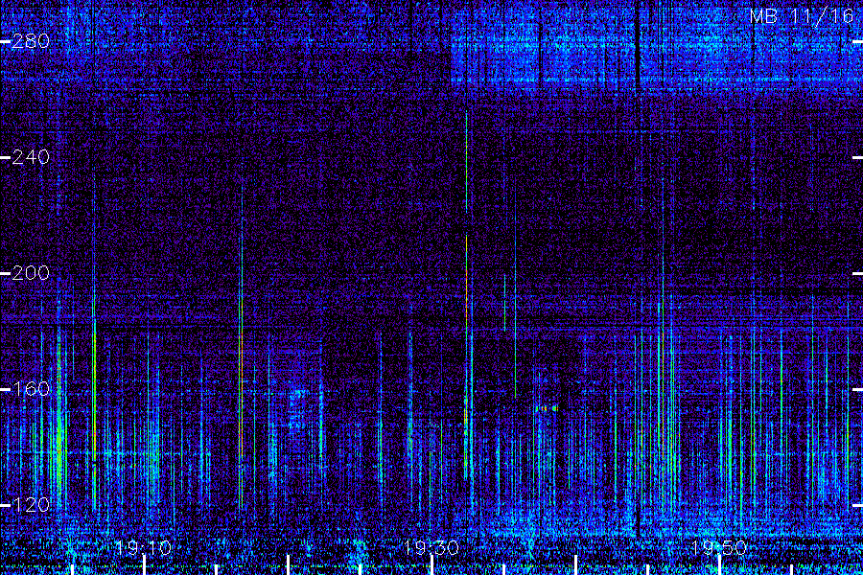Viewport: 863px width, 575px height.
Task: Click the 19:10 time axis label
Action: [144, 547]
